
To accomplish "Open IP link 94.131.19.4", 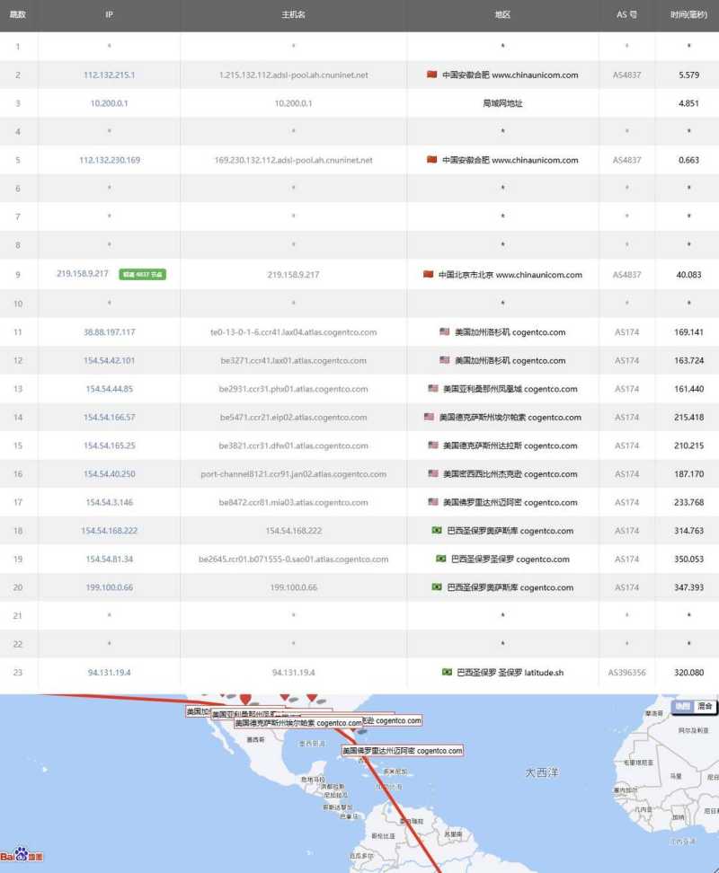I will pos(109,672).
